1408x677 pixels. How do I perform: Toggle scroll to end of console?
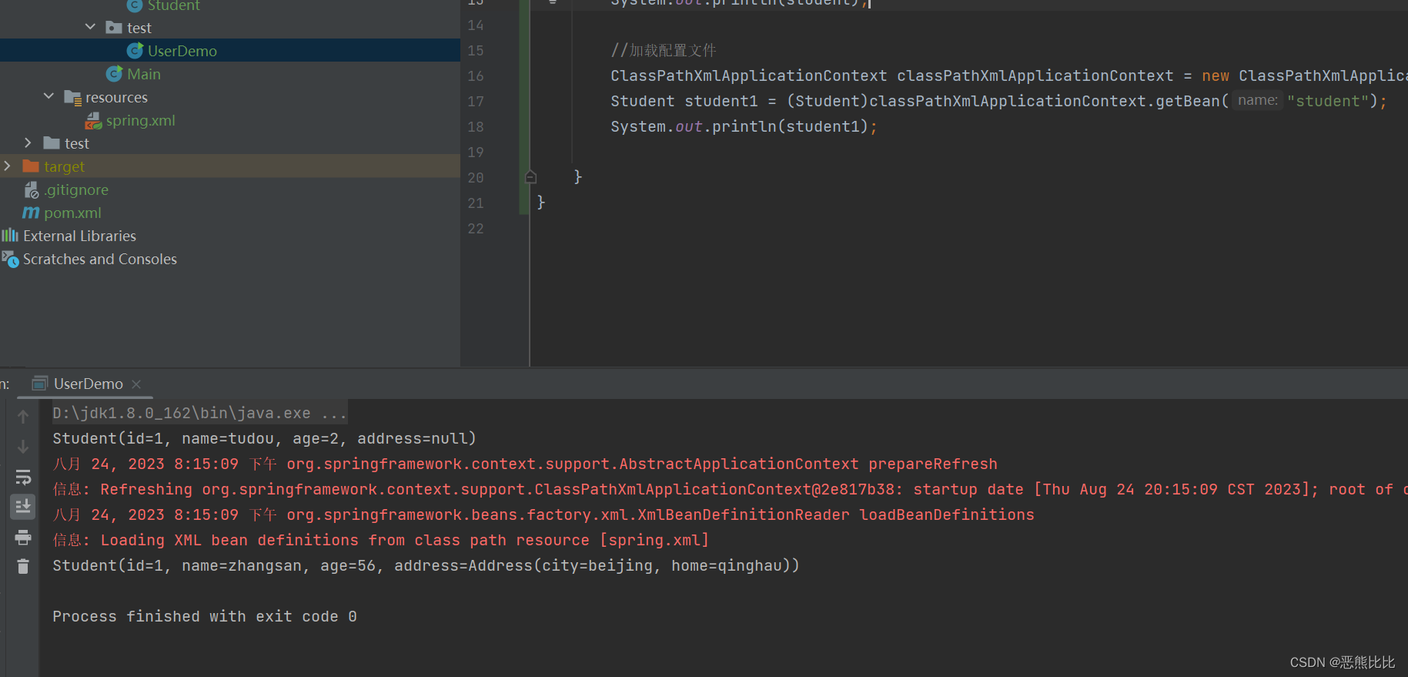click(23, 506)
